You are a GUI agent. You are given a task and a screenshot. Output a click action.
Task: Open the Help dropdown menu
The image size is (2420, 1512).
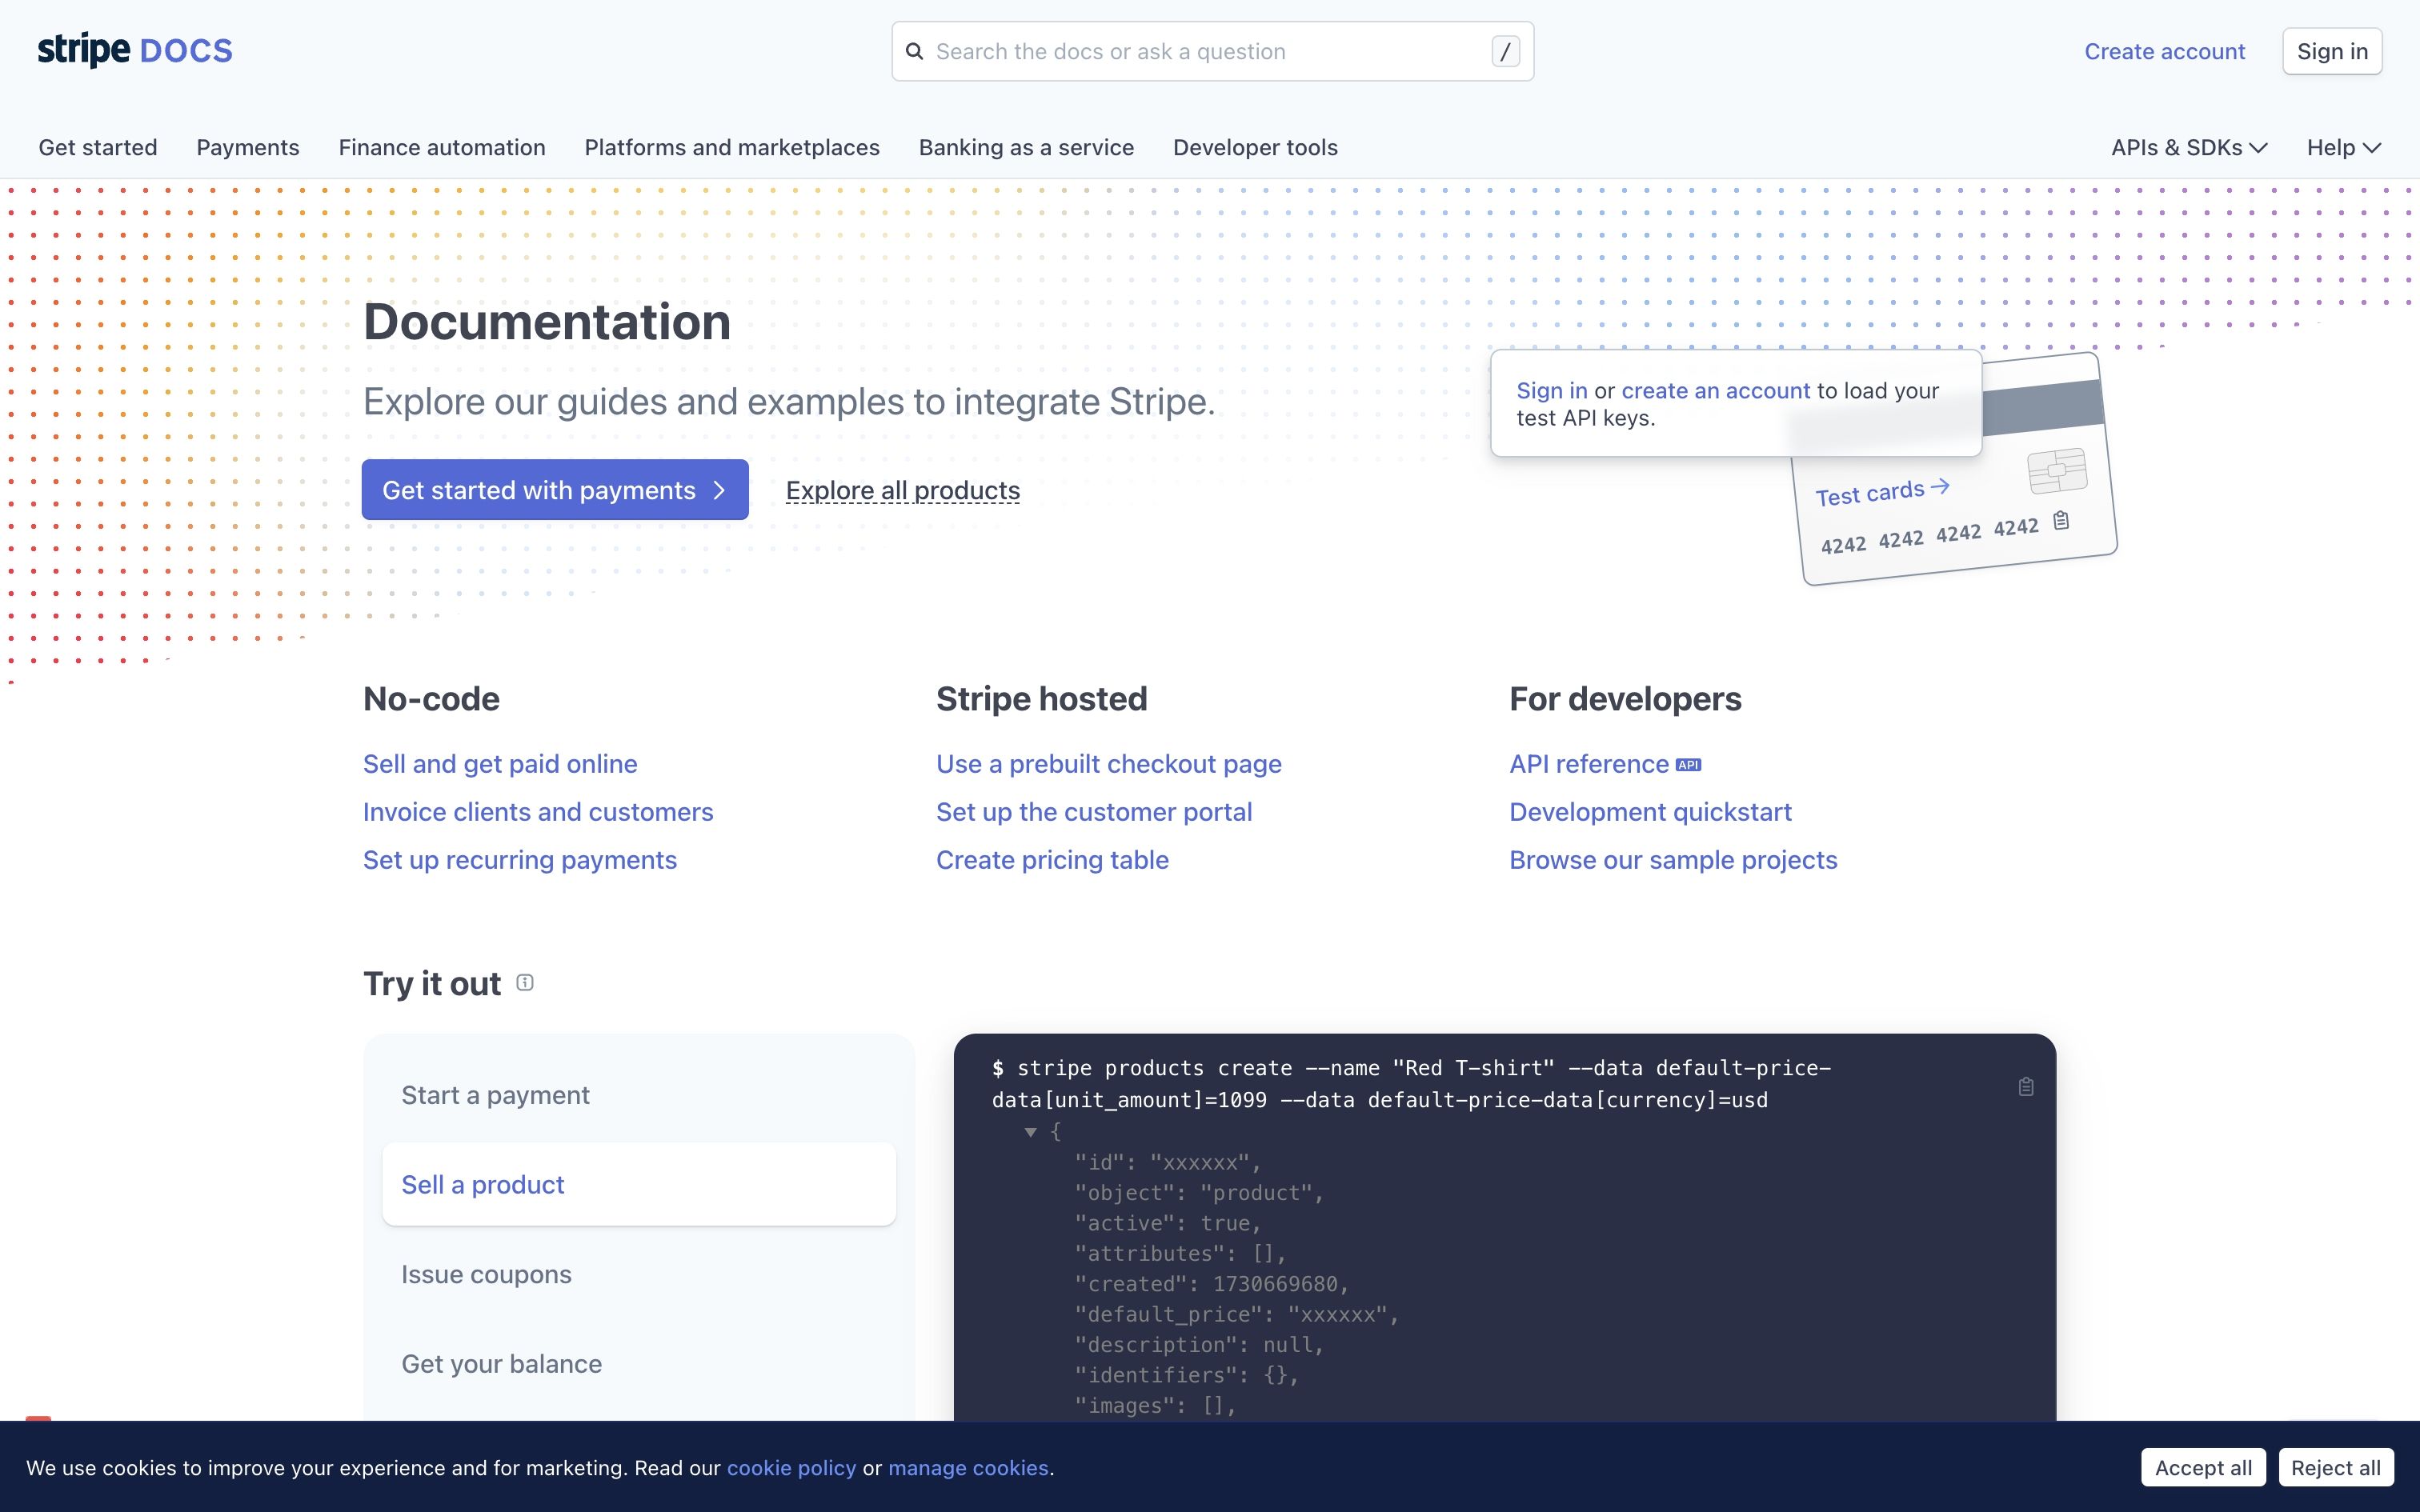click(x=2344, y=147)
